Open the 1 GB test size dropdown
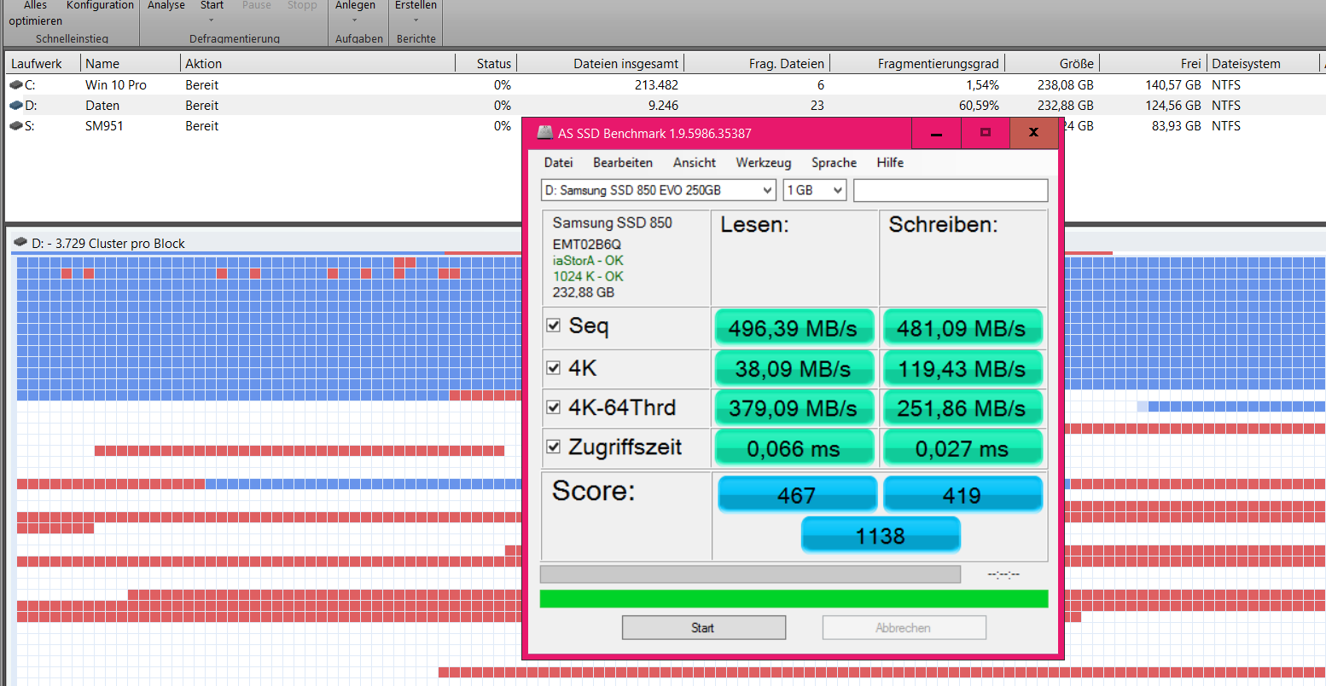Image resolution: width=1326 pixels, height=686 pixels. (x=815, y=190)
